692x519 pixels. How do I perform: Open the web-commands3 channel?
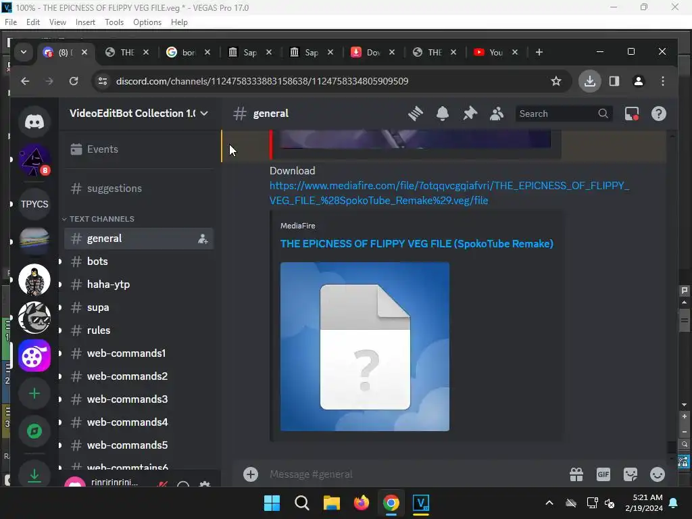tap(139, 399)
